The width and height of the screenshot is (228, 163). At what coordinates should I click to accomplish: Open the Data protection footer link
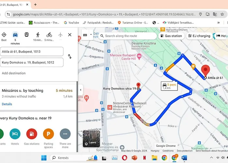click(x=185, y=151)
